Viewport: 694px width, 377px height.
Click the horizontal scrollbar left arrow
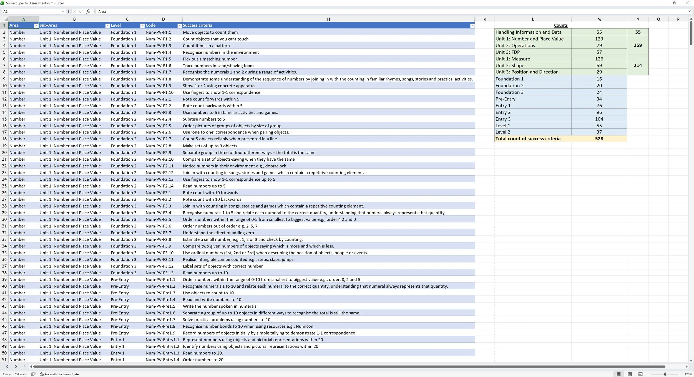point(31,366)
